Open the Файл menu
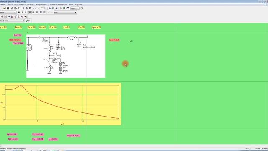268x151 pixels. (3, 5)
